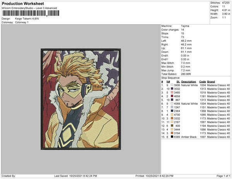This screenshot has width=232, height=179.
Task: Click the Min Stitch value '0.2 mm'
Action: coord(186,67)
